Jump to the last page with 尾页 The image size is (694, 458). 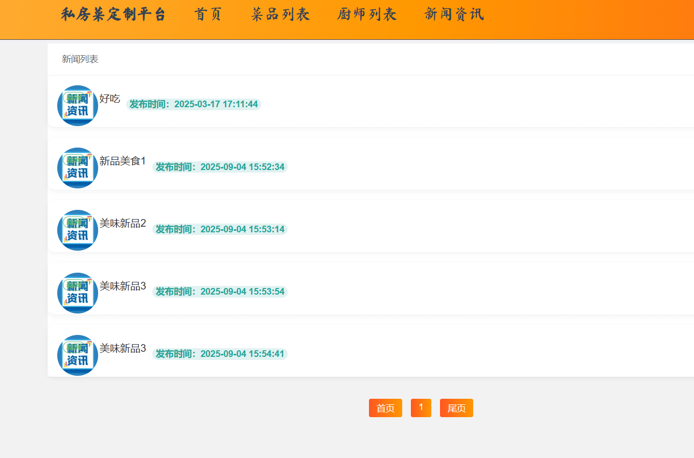tap(456, 408)
